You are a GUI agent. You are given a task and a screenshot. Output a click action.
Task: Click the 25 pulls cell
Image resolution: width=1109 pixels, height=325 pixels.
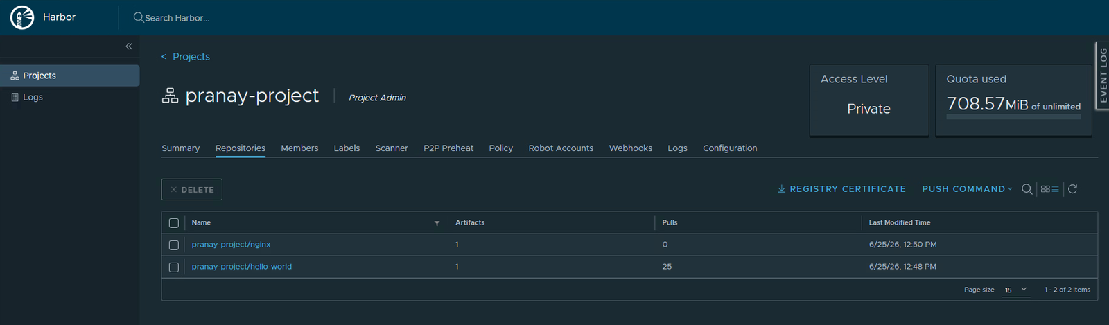pos(667,267)
